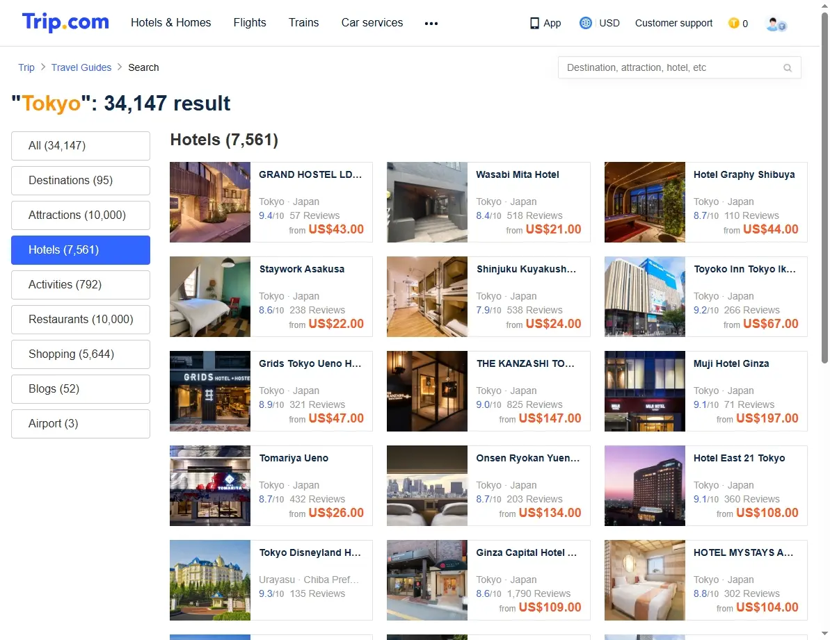Open Ginza Capital Hotel photo
Image resolution: width=830 pixels, height=640 pixels.
tap(427, 580)
